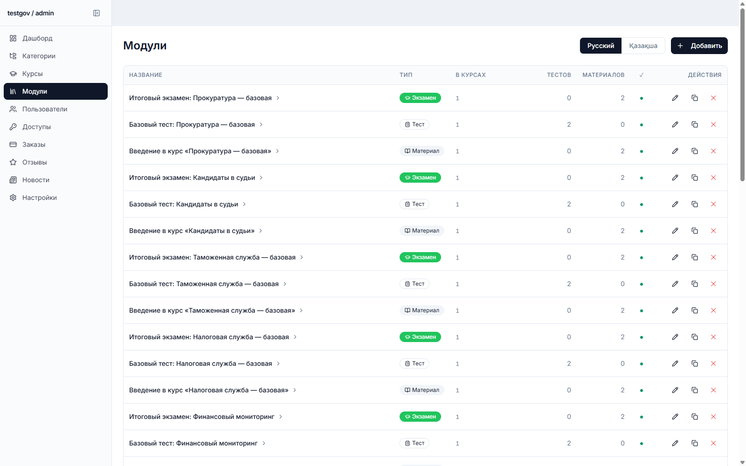
Task: Add a new module with Добавить
Action: pyautogui.click(x=699, y=46)
